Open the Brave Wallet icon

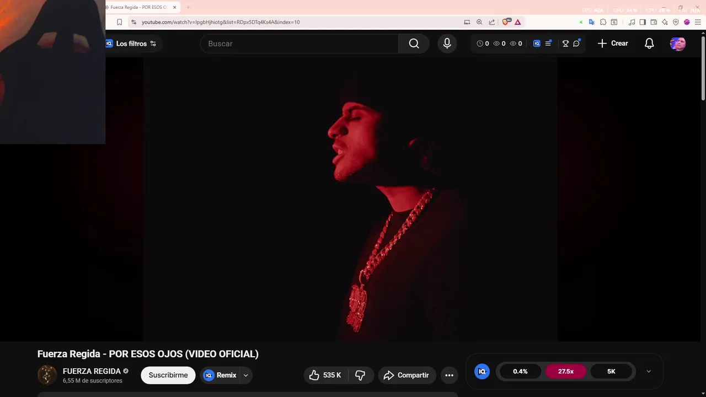(x=654, y=22)
